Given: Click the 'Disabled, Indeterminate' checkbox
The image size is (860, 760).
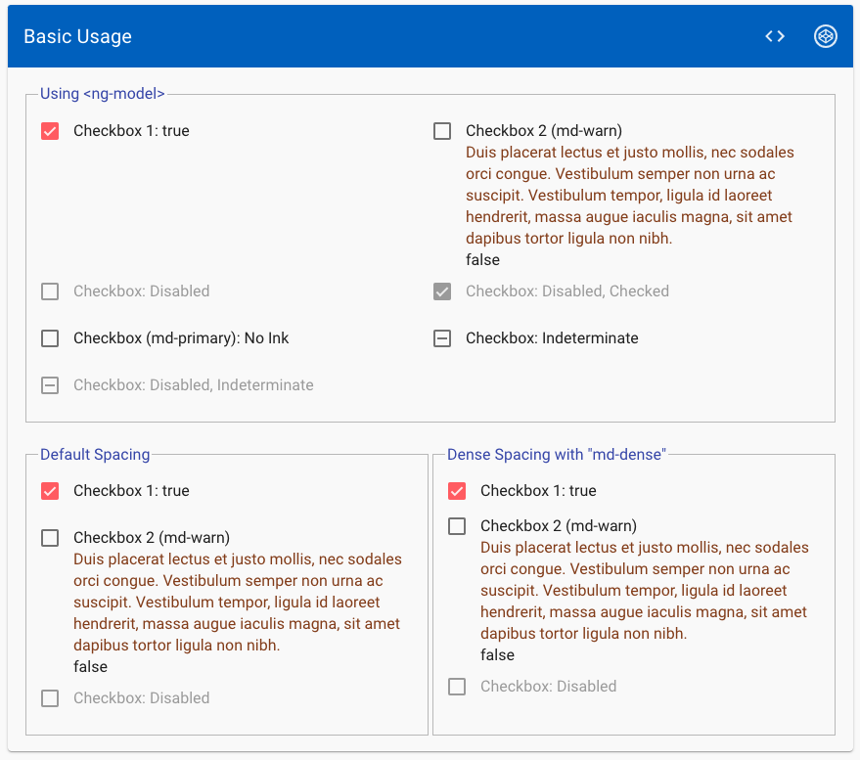Looking at the screenshot, I should point(50,385).
